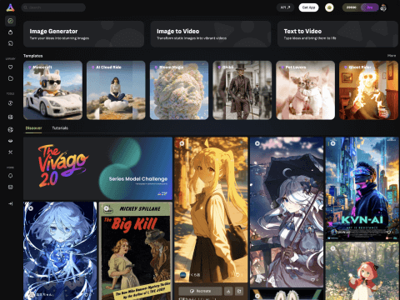This screenshot has height=300, width=400.
Task: Click the Get App button
Action: (x=308, y=7)
